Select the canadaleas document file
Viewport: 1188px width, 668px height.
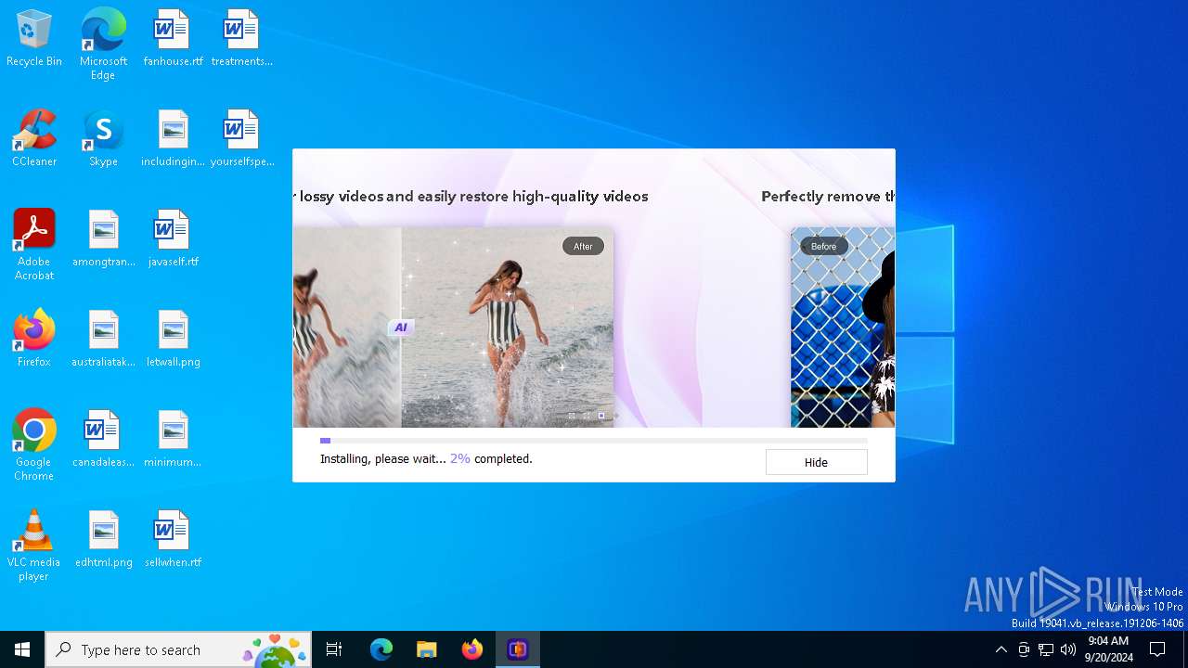(103, 440)
